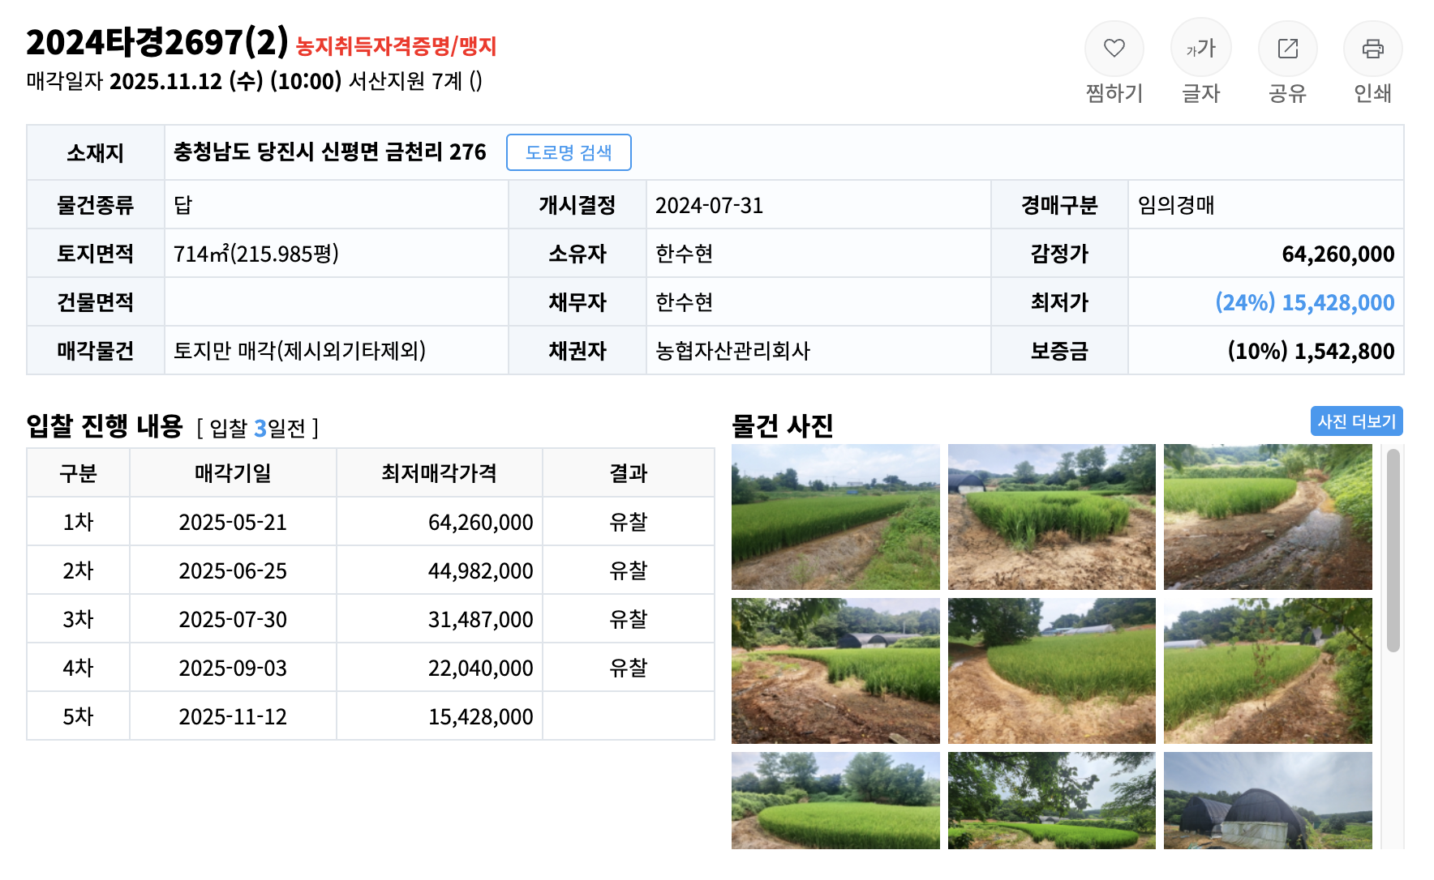Viewport: 1434px width, 880px height.
Task: Click deposit amount (10%) 1,542,800
Action: (x=1312, y=351)
